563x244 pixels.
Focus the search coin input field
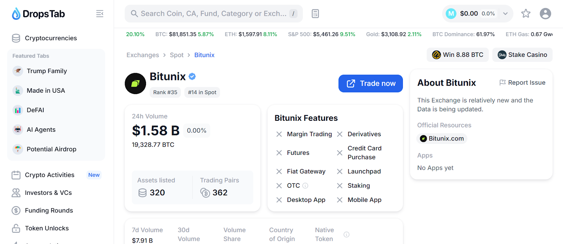[214, 14]
